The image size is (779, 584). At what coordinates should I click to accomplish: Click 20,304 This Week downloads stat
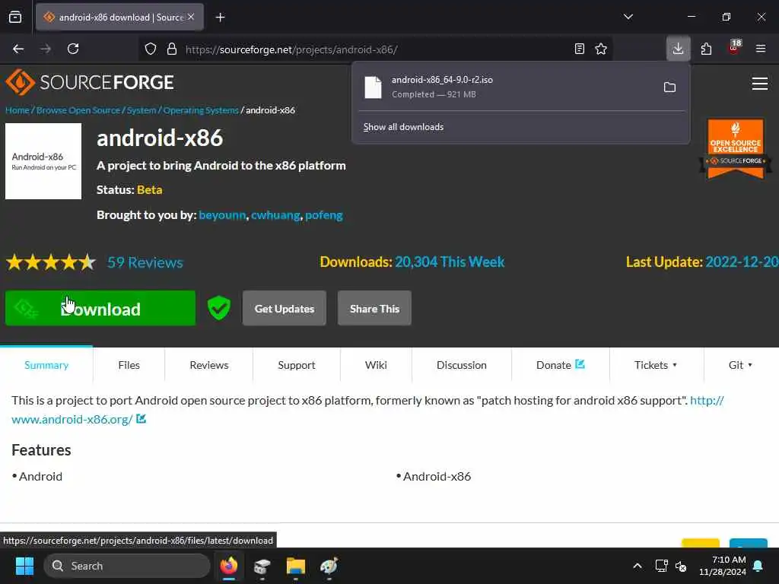tap(450, 262)
